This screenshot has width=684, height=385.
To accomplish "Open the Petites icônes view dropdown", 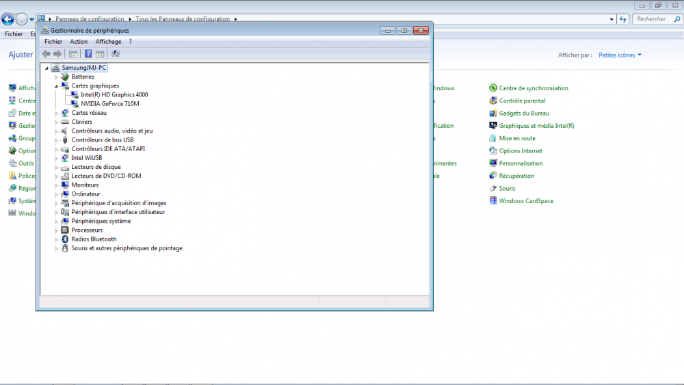I will coord(620,55).
